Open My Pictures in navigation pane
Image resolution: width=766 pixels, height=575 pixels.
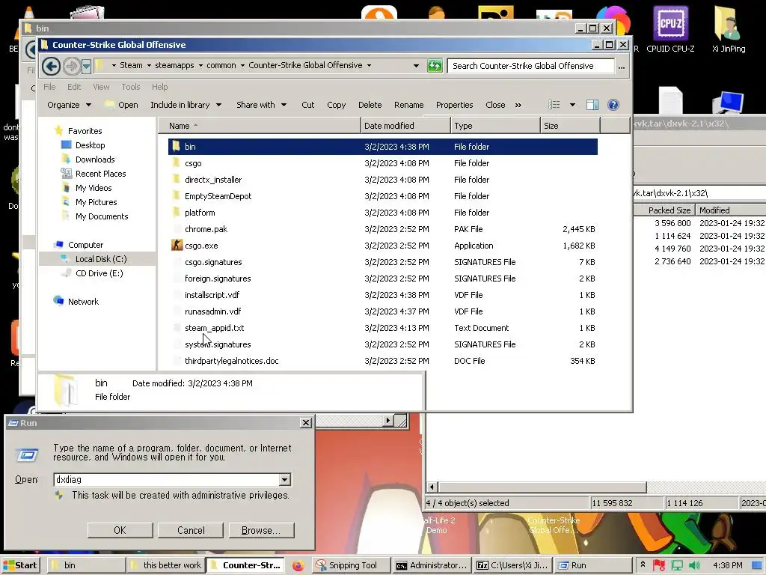pyautogui.click(x=96, y=202)
